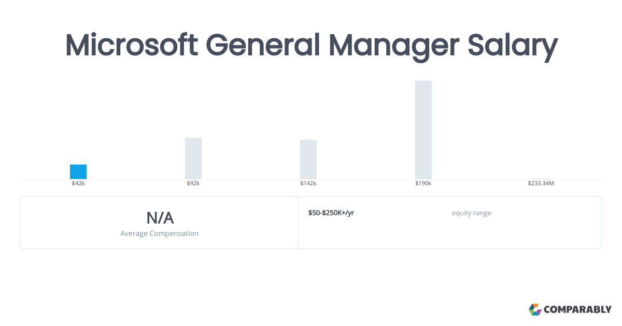Click the word Microsoft in the title
Screen dimensions: 622x326
pyautogui.click(x=132, y=46)
